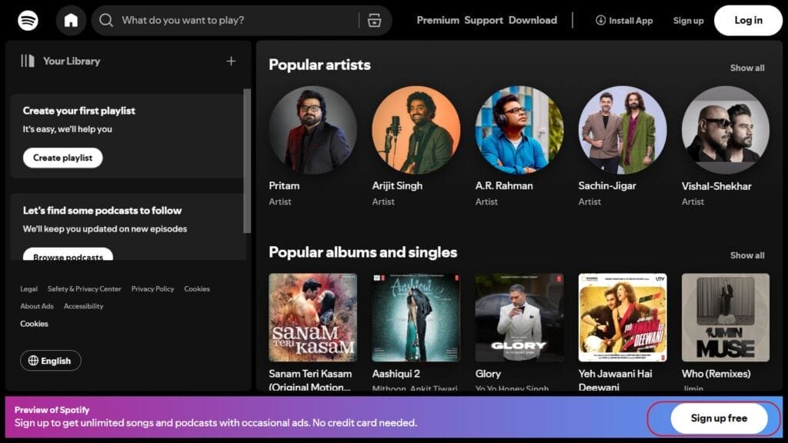Image resolution: width=788 pixels, height=443 pixels.
Task: Open the Arijit Singh artist thumbnail
Action: tap(416, 130)
